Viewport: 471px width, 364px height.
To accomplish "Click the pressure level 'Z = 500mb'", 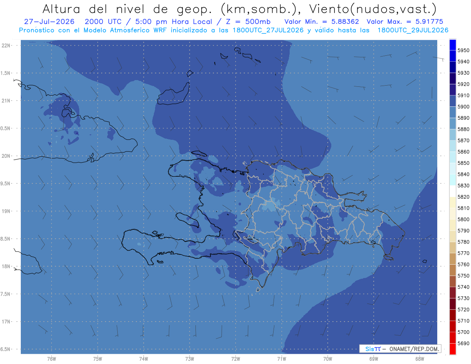I will 248,22.
